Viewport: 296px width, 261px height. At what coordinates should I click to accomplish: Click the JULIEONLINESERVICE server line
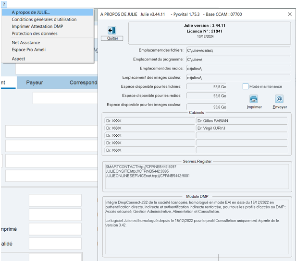(148, 176)
